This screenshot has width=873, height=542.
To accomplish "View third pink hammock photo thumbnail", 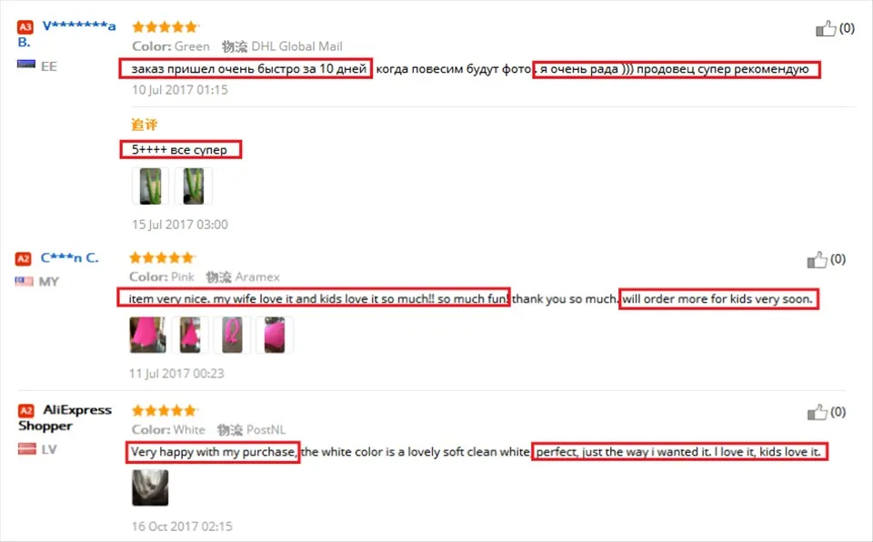I will coord(232,335).
